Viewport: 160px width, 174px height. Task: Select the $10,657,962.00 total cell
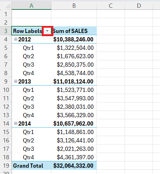point(74,123)
